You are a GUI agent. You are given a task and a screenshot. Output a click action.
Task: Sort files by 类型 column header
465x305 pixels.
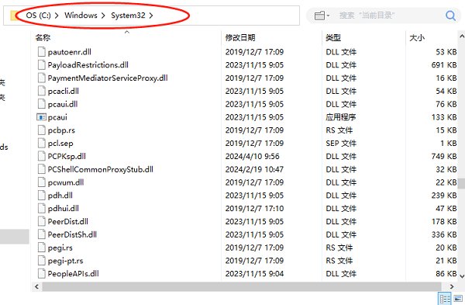(333, 38)
